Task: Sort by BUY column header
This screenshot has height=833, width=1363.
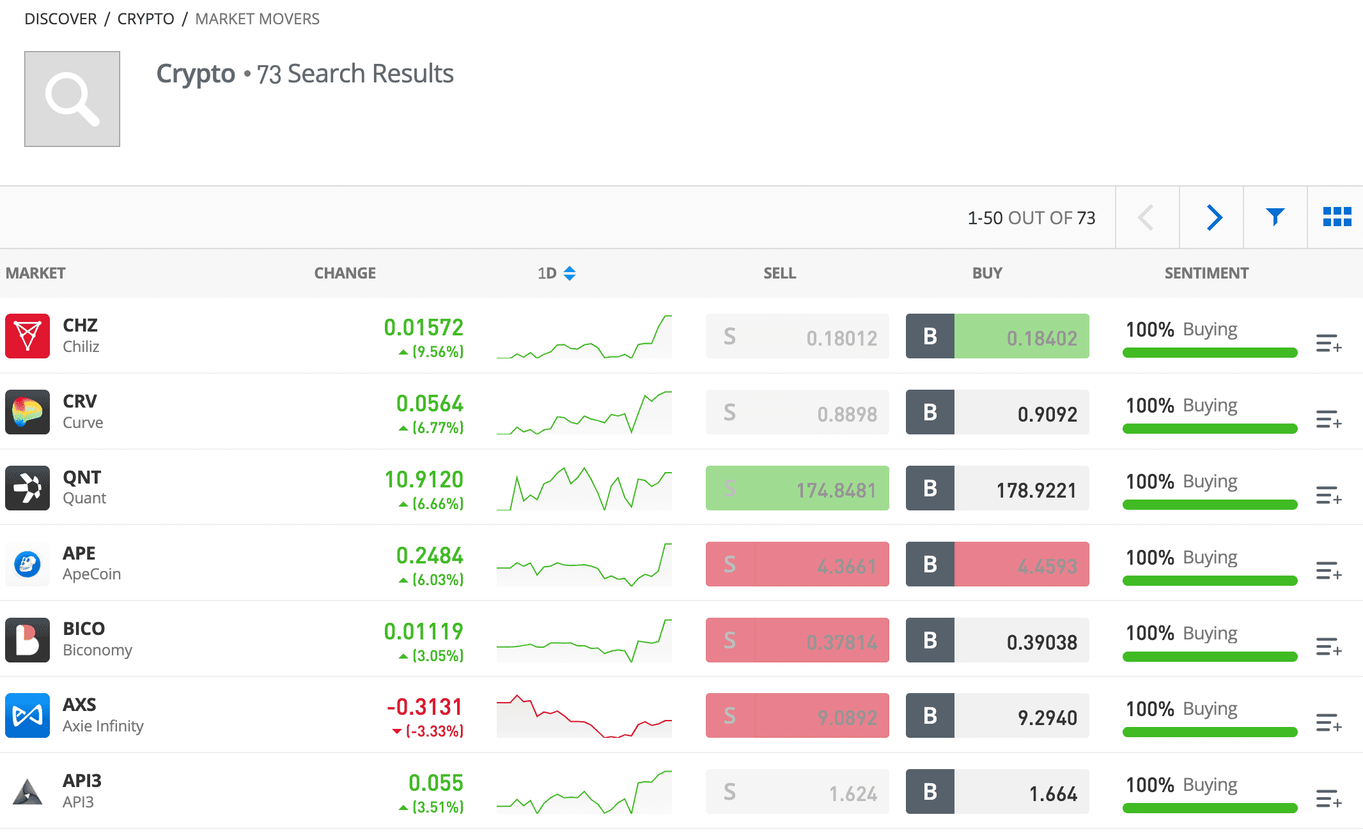Action: pos(987,273)
